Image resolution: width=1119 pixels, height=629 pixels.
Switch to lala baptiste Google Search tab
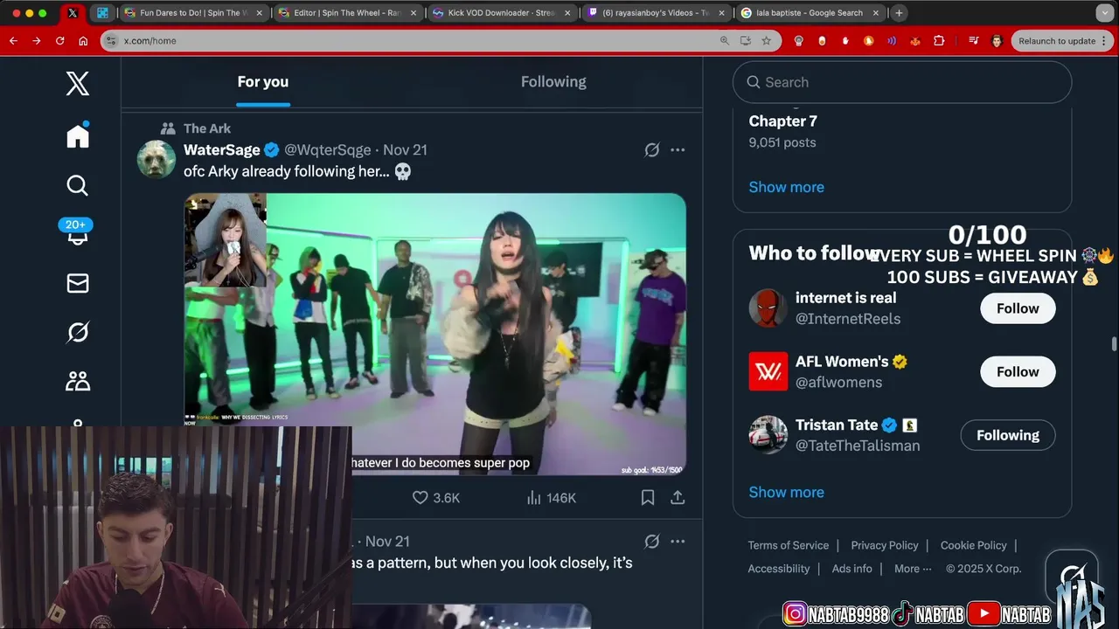[810, 13]
